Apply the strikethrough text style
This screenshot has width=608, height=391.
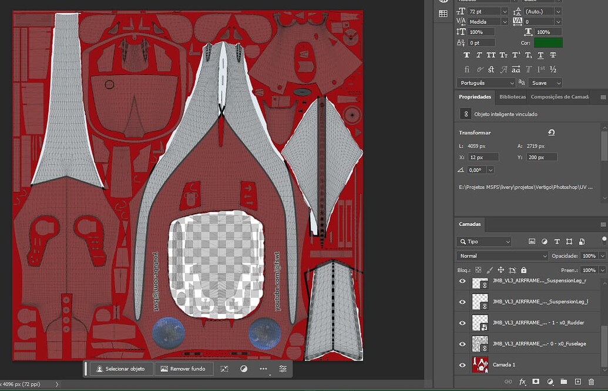coord(553,55)
